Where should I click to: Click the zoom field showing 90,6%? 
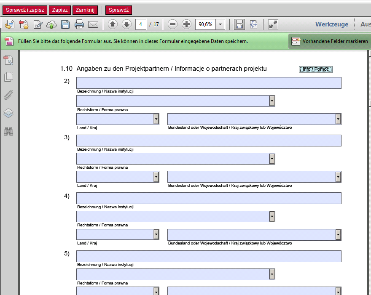point(205,24)
